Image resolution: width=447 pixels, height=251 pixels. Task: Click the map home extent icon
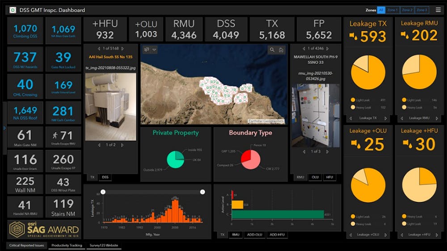point(281,50)
